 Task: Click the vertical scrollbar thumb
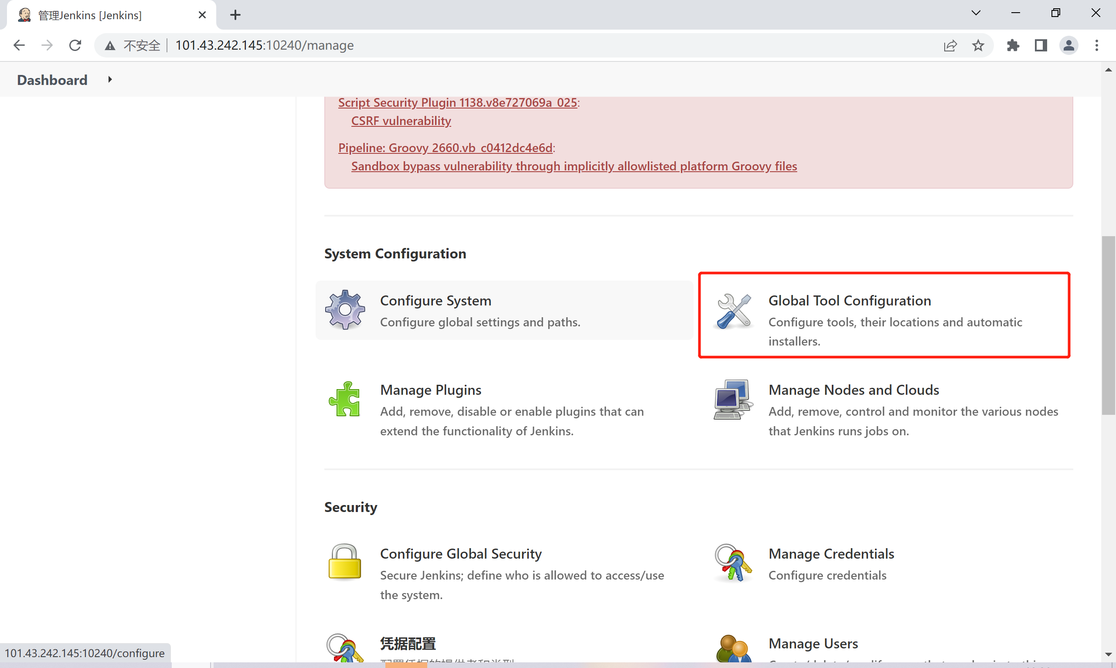pyautogui.click(x=1108, y=325)
